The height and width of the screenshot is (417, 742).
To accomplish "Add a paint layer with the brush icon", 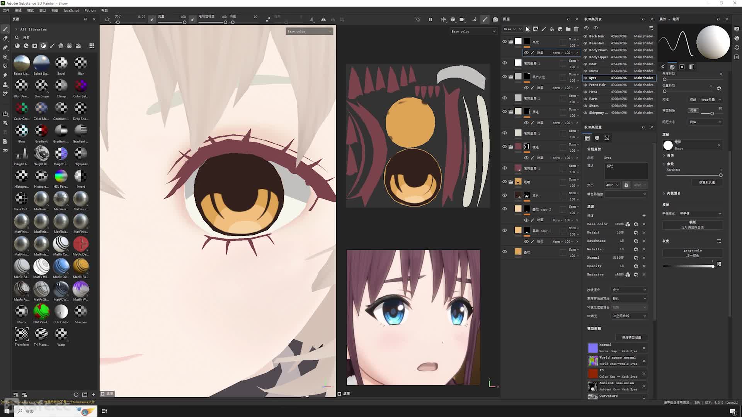I will pos(544,29).
